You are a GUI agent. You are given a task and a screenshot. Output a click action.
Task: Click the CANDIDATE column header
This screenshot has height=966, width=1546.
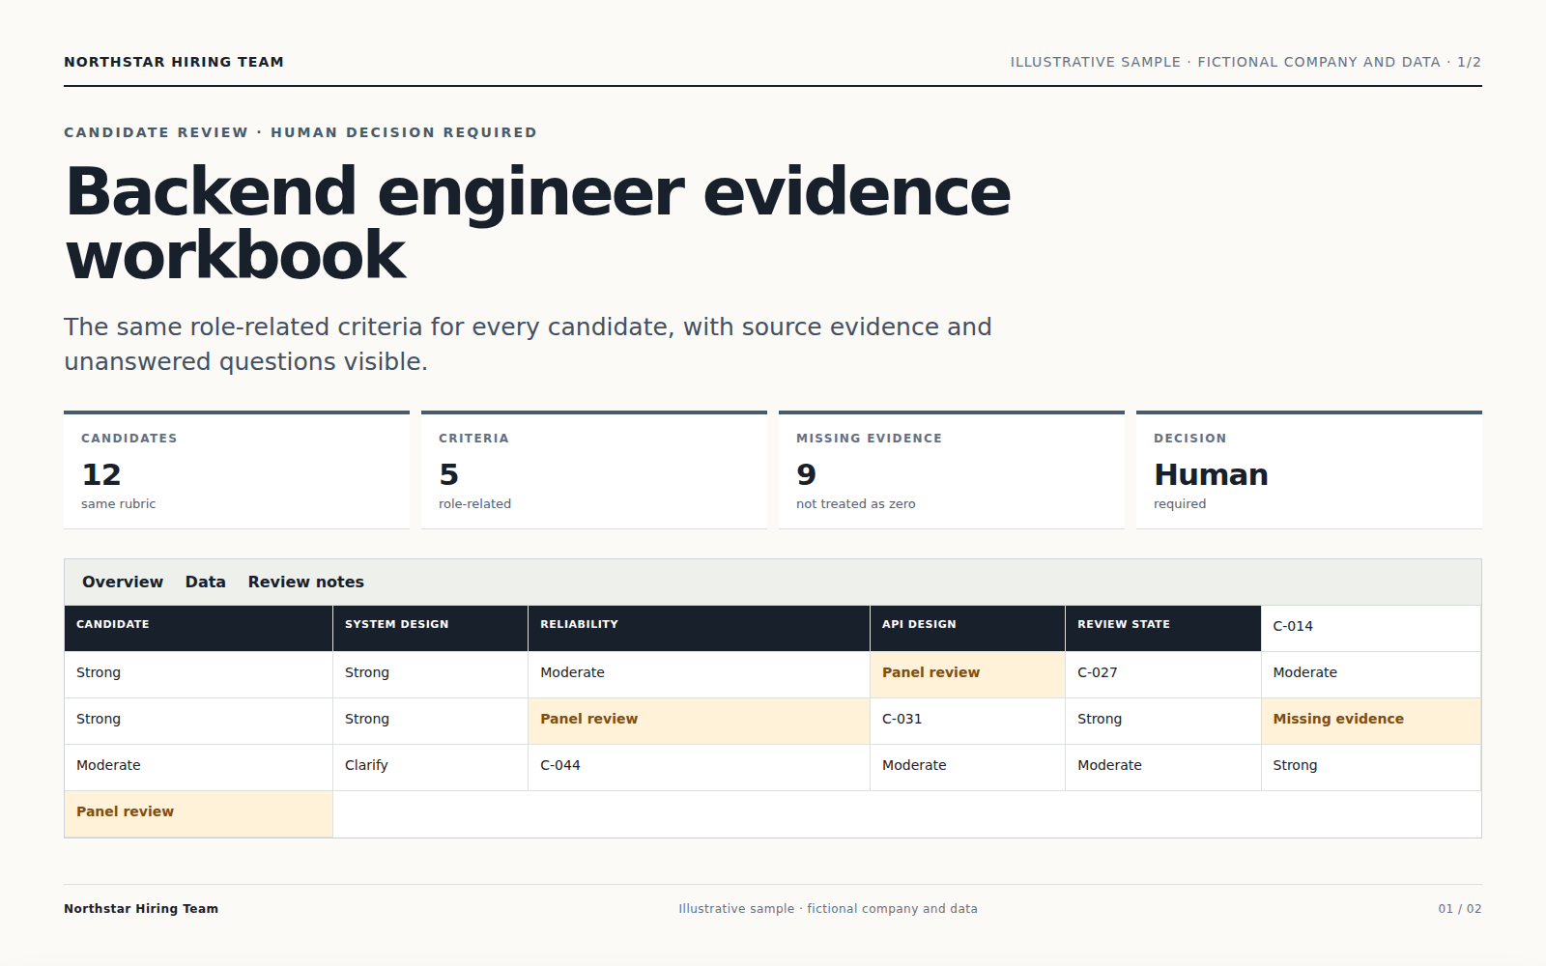198,628
